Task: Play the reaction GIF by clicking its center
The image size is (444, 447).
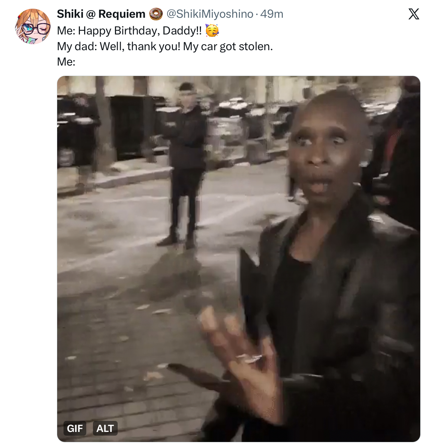Action: [239, 259]
